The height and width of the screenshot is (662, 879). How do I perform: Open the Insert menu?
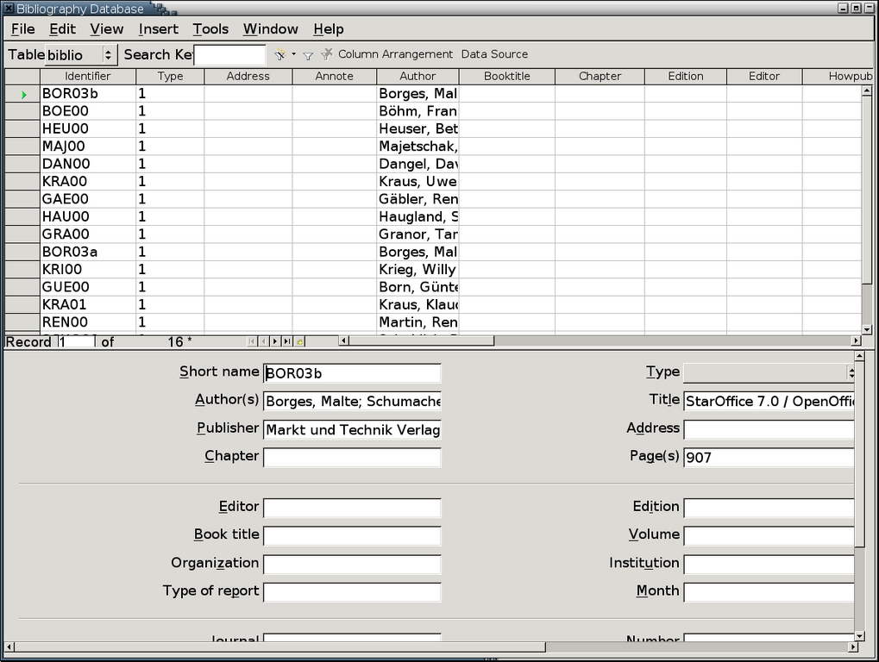(x=159, y=29)
